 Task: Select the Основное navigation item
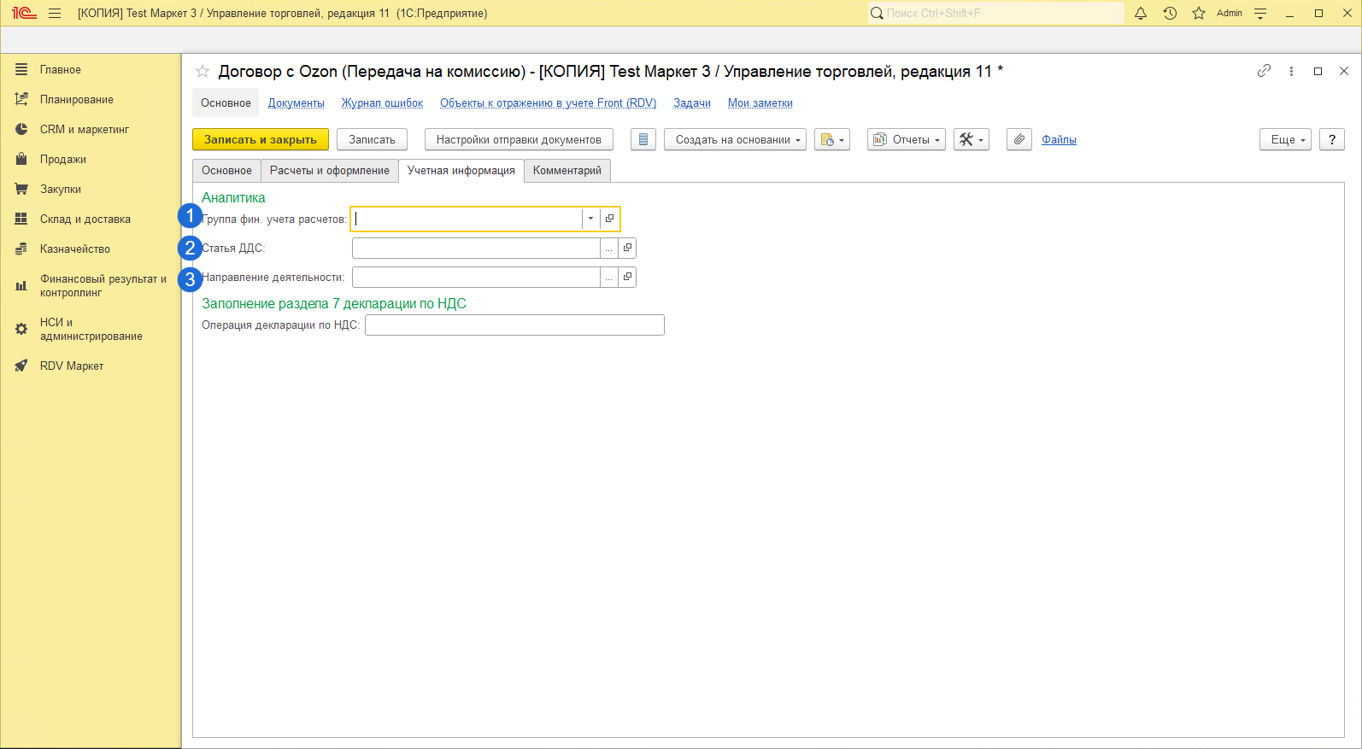click(226, 103)
